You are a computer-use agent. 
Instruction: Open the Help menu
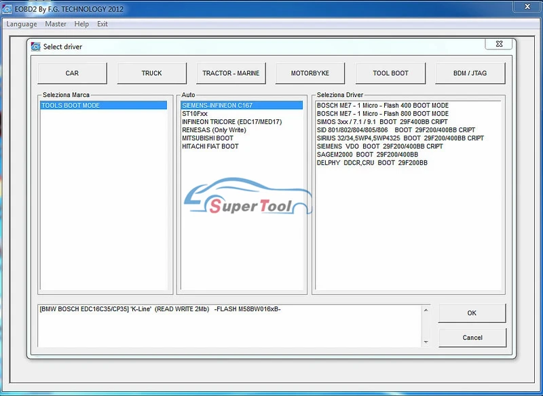tap(81, 24)
